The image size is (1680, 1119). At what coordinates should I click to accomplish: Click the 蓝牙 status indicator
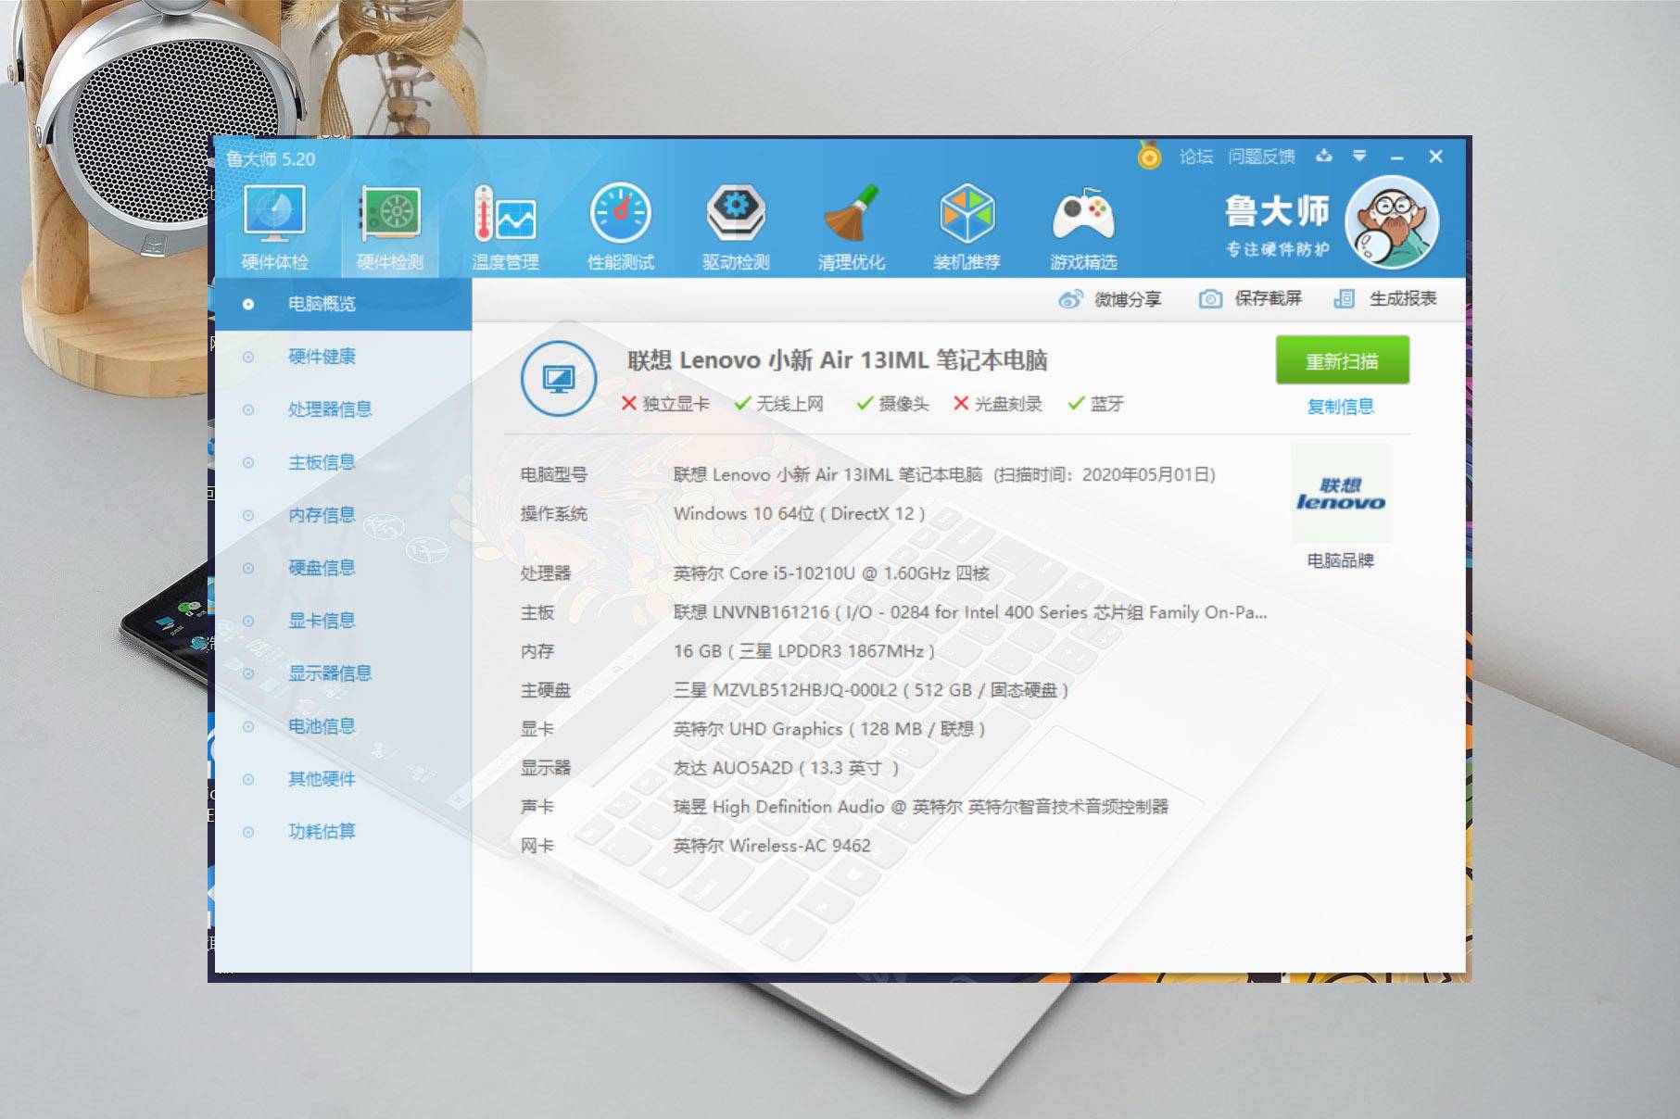click(1096, 404)
